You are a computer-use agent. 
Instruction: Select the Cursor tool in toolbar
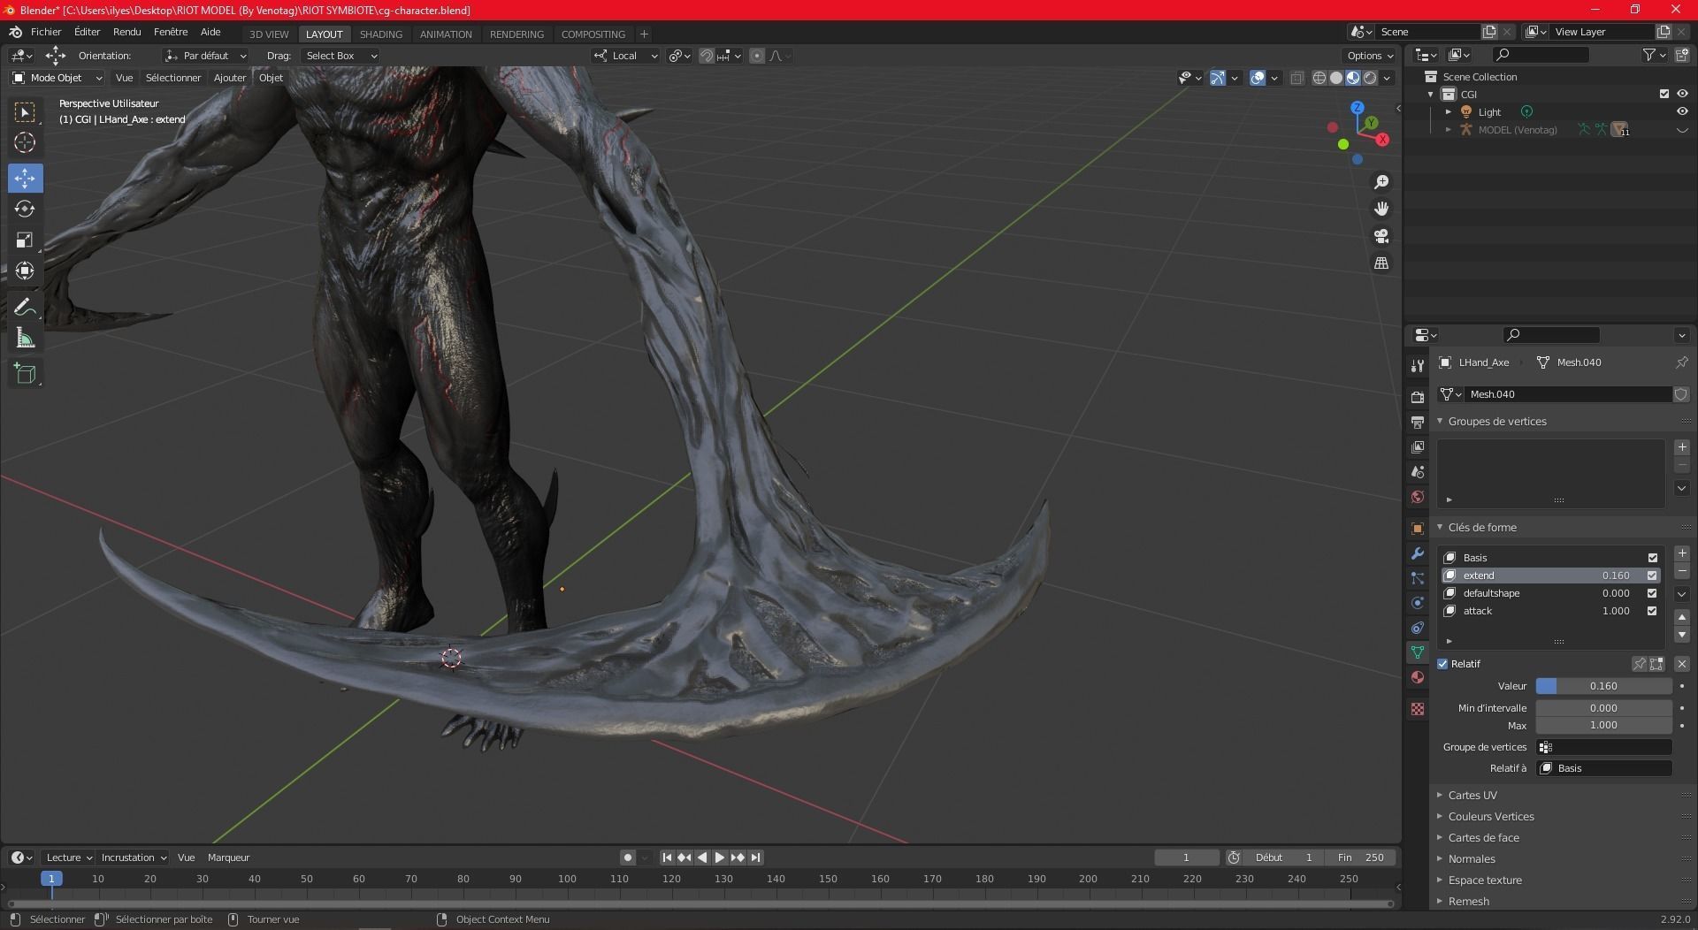point(25,142)
